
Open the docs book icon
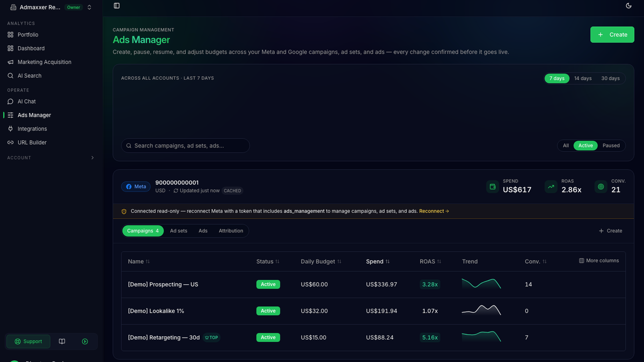62,341
